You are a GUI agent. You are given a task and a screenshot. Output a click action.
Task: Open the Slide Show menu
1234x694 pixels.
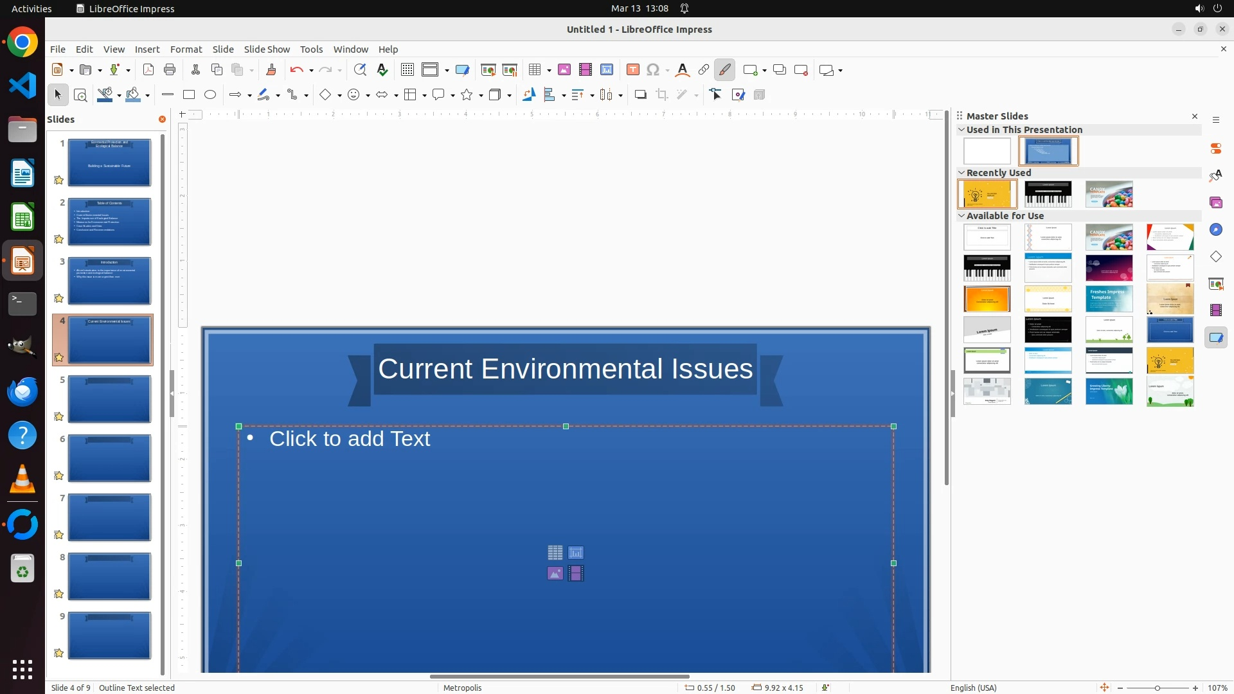coord(267,49)
